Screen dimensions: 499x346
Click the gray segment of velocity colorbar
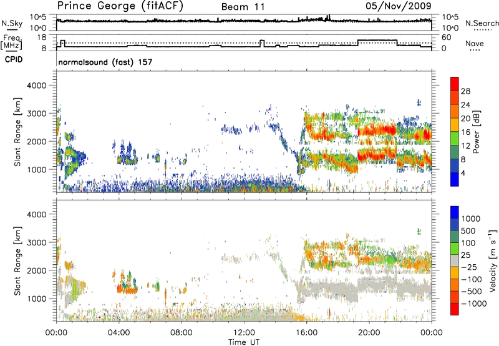pyautogui.click(x=455, y=261)
